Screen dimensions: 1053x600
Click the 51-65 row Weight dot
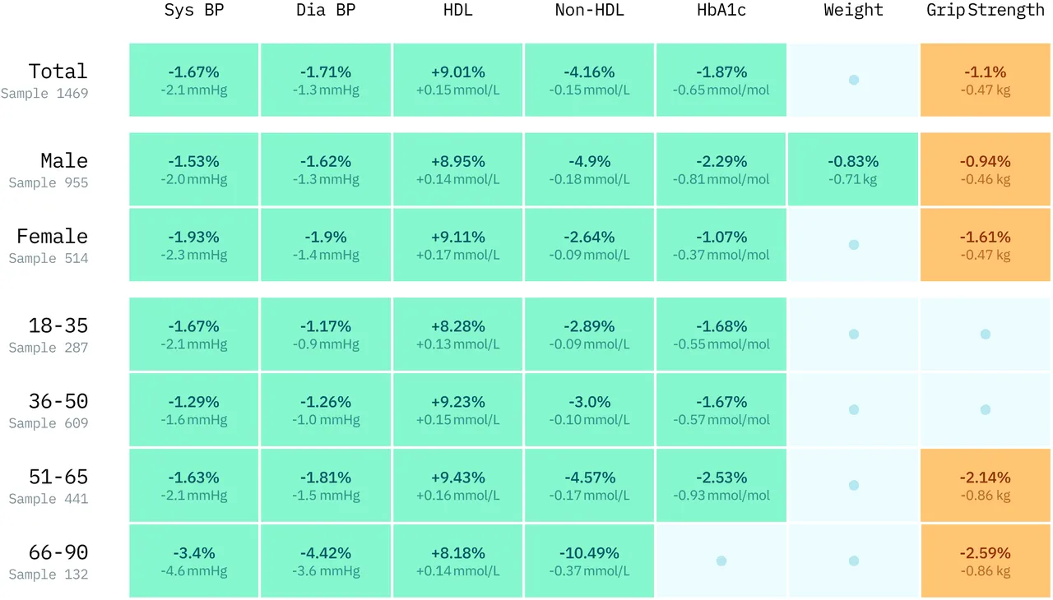tap(853, 485)
